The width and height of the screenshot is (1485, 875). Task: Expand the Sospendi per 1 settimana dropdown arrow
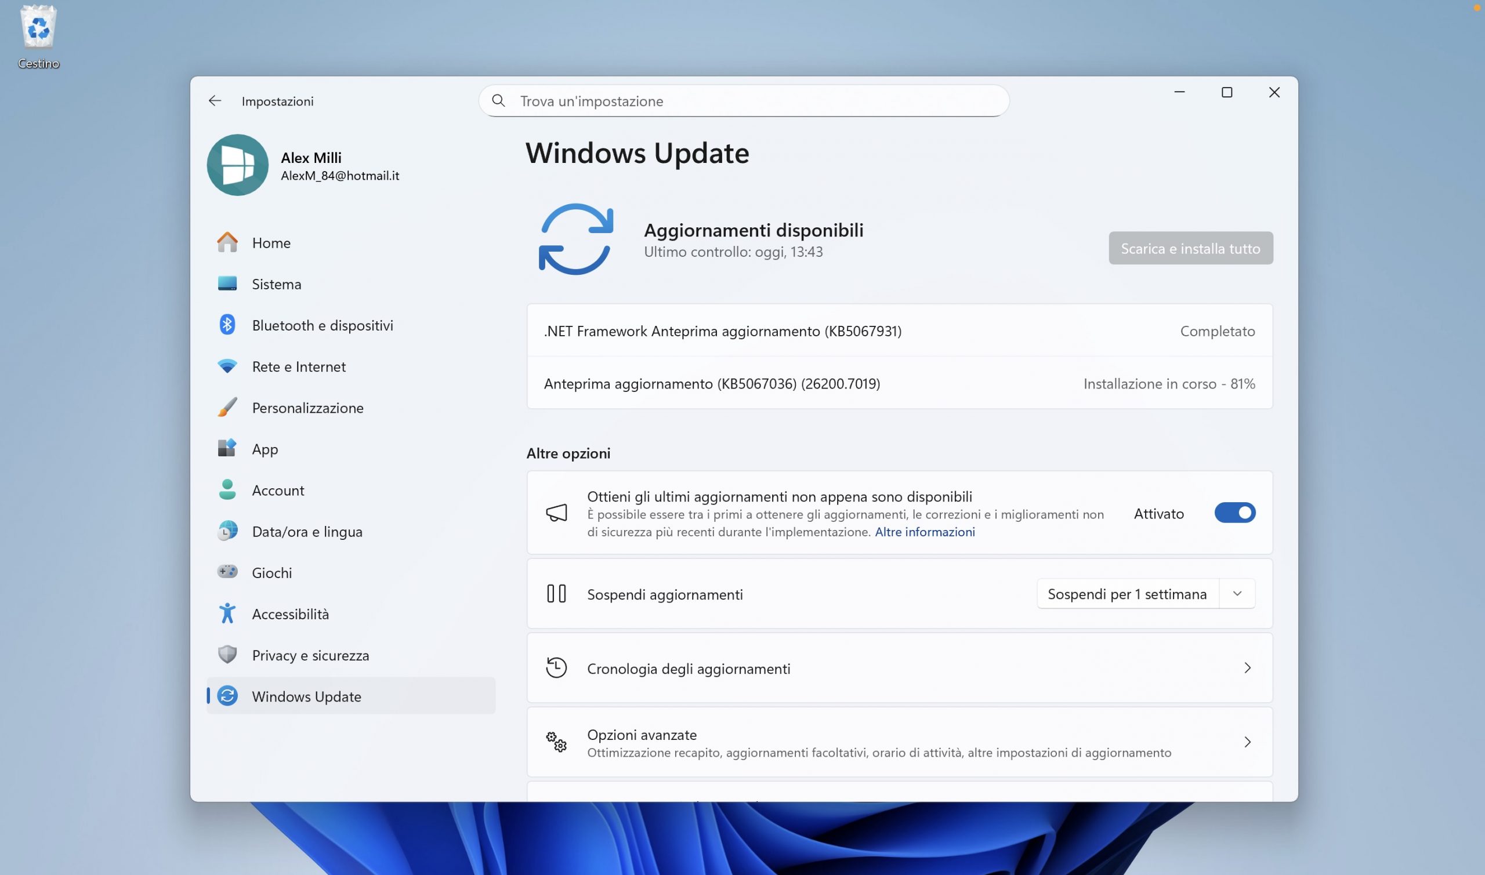click(1237, 594)
